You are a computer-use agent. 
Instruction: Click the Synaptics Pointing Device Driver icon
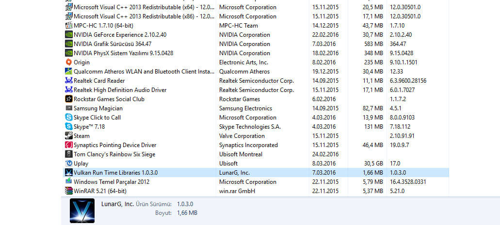(x=68, y=145)
